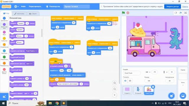Select the Внешний вид blocks category
The image size is (189, 106).
pos(4,26)
